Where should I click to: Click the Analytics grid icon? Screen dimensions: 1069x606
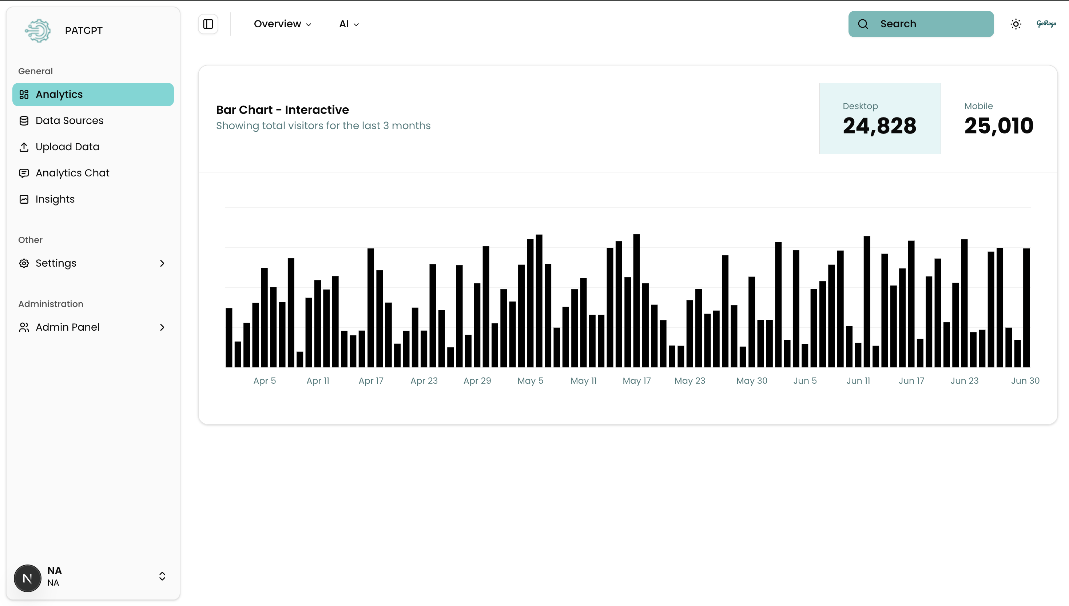pos(24,95)
